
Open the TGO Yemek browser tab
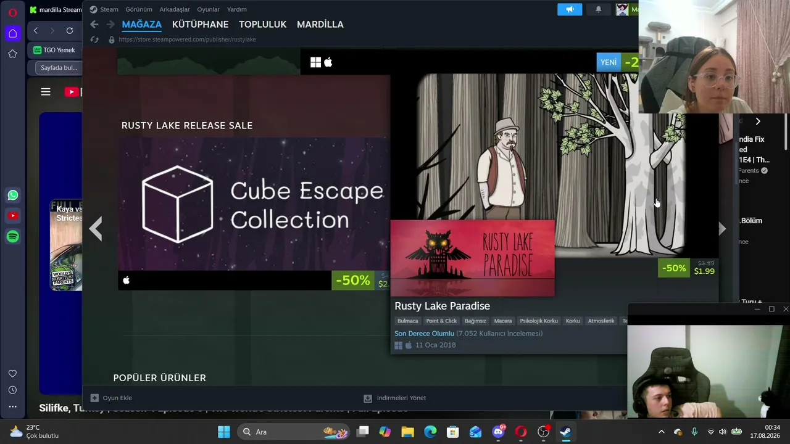[x=55, y=50]
